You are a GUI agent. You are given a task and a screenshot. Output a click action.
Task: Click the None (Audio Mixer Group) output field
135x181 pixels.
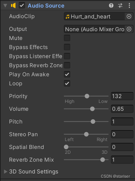click(94, 29)
